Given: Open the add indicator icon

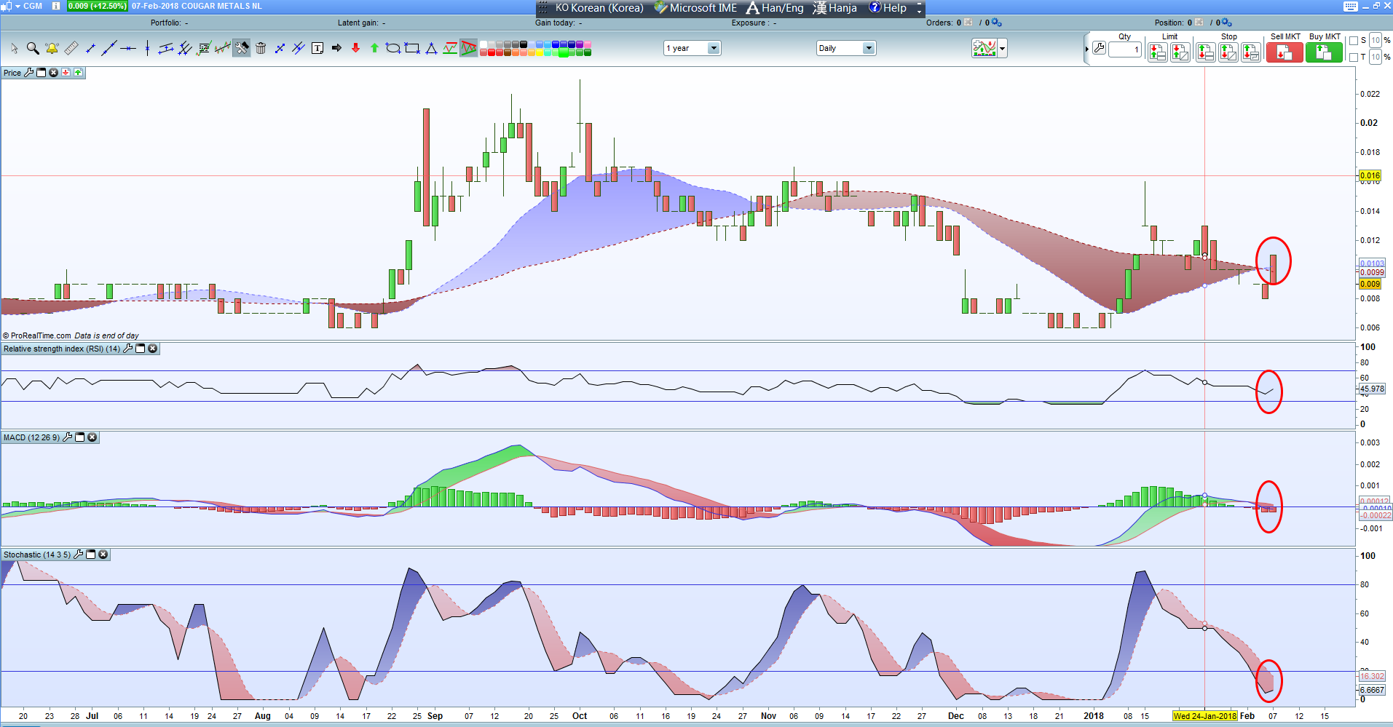Looking at the screenshot, I should [984, 48].
